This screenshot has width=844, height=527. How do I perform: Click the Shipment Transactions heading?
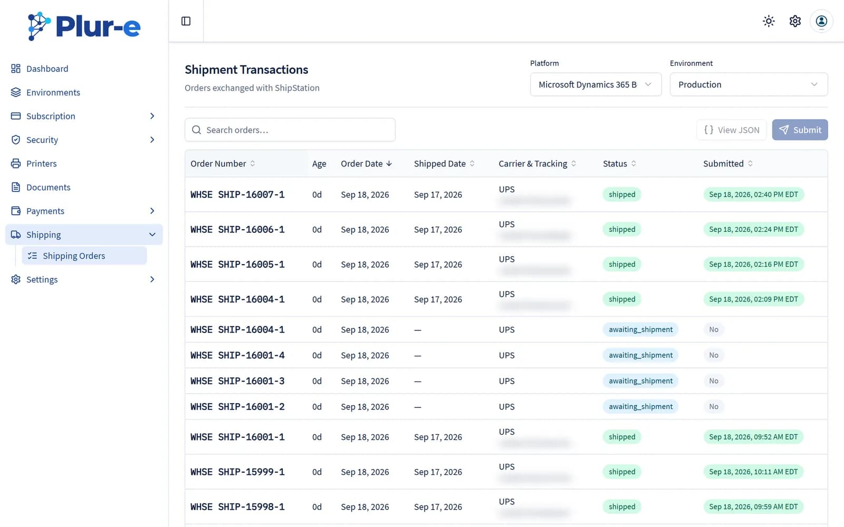(246, 70)
